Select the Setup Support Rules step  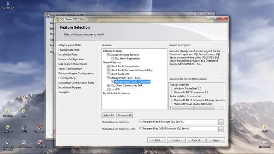coord(70,45)
